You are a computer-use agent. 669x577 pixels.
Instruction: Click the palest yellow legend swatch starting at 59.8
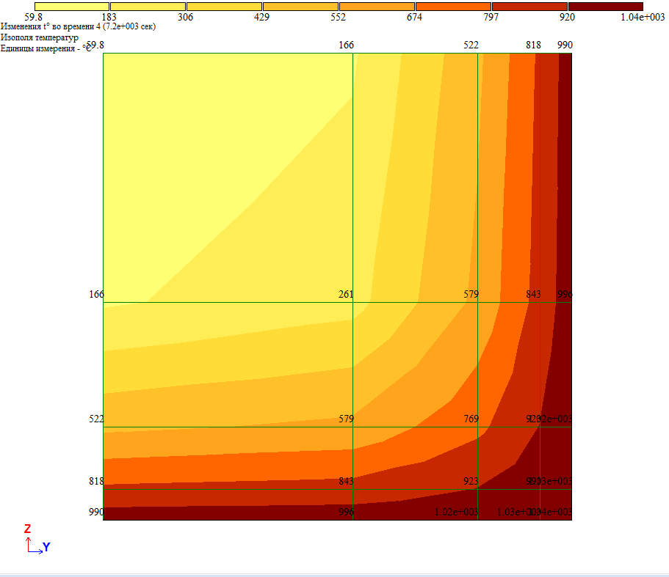71,6
